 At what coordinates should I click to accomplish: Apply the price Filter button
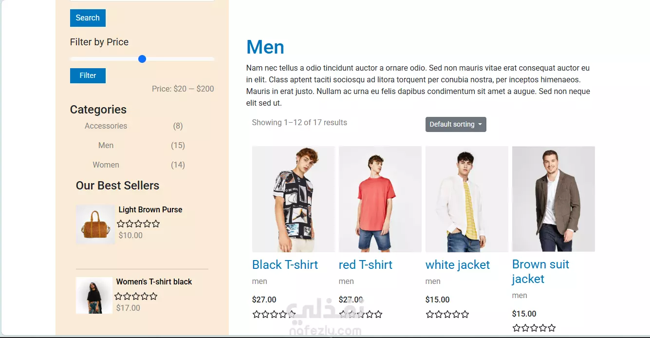[88, 75]
